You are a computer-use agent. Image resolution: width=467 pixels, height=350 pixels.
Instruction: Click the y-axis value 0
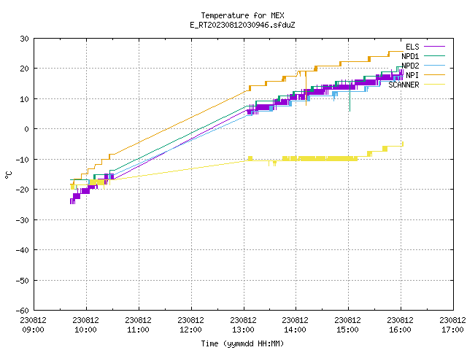click(x=26, y=129)
